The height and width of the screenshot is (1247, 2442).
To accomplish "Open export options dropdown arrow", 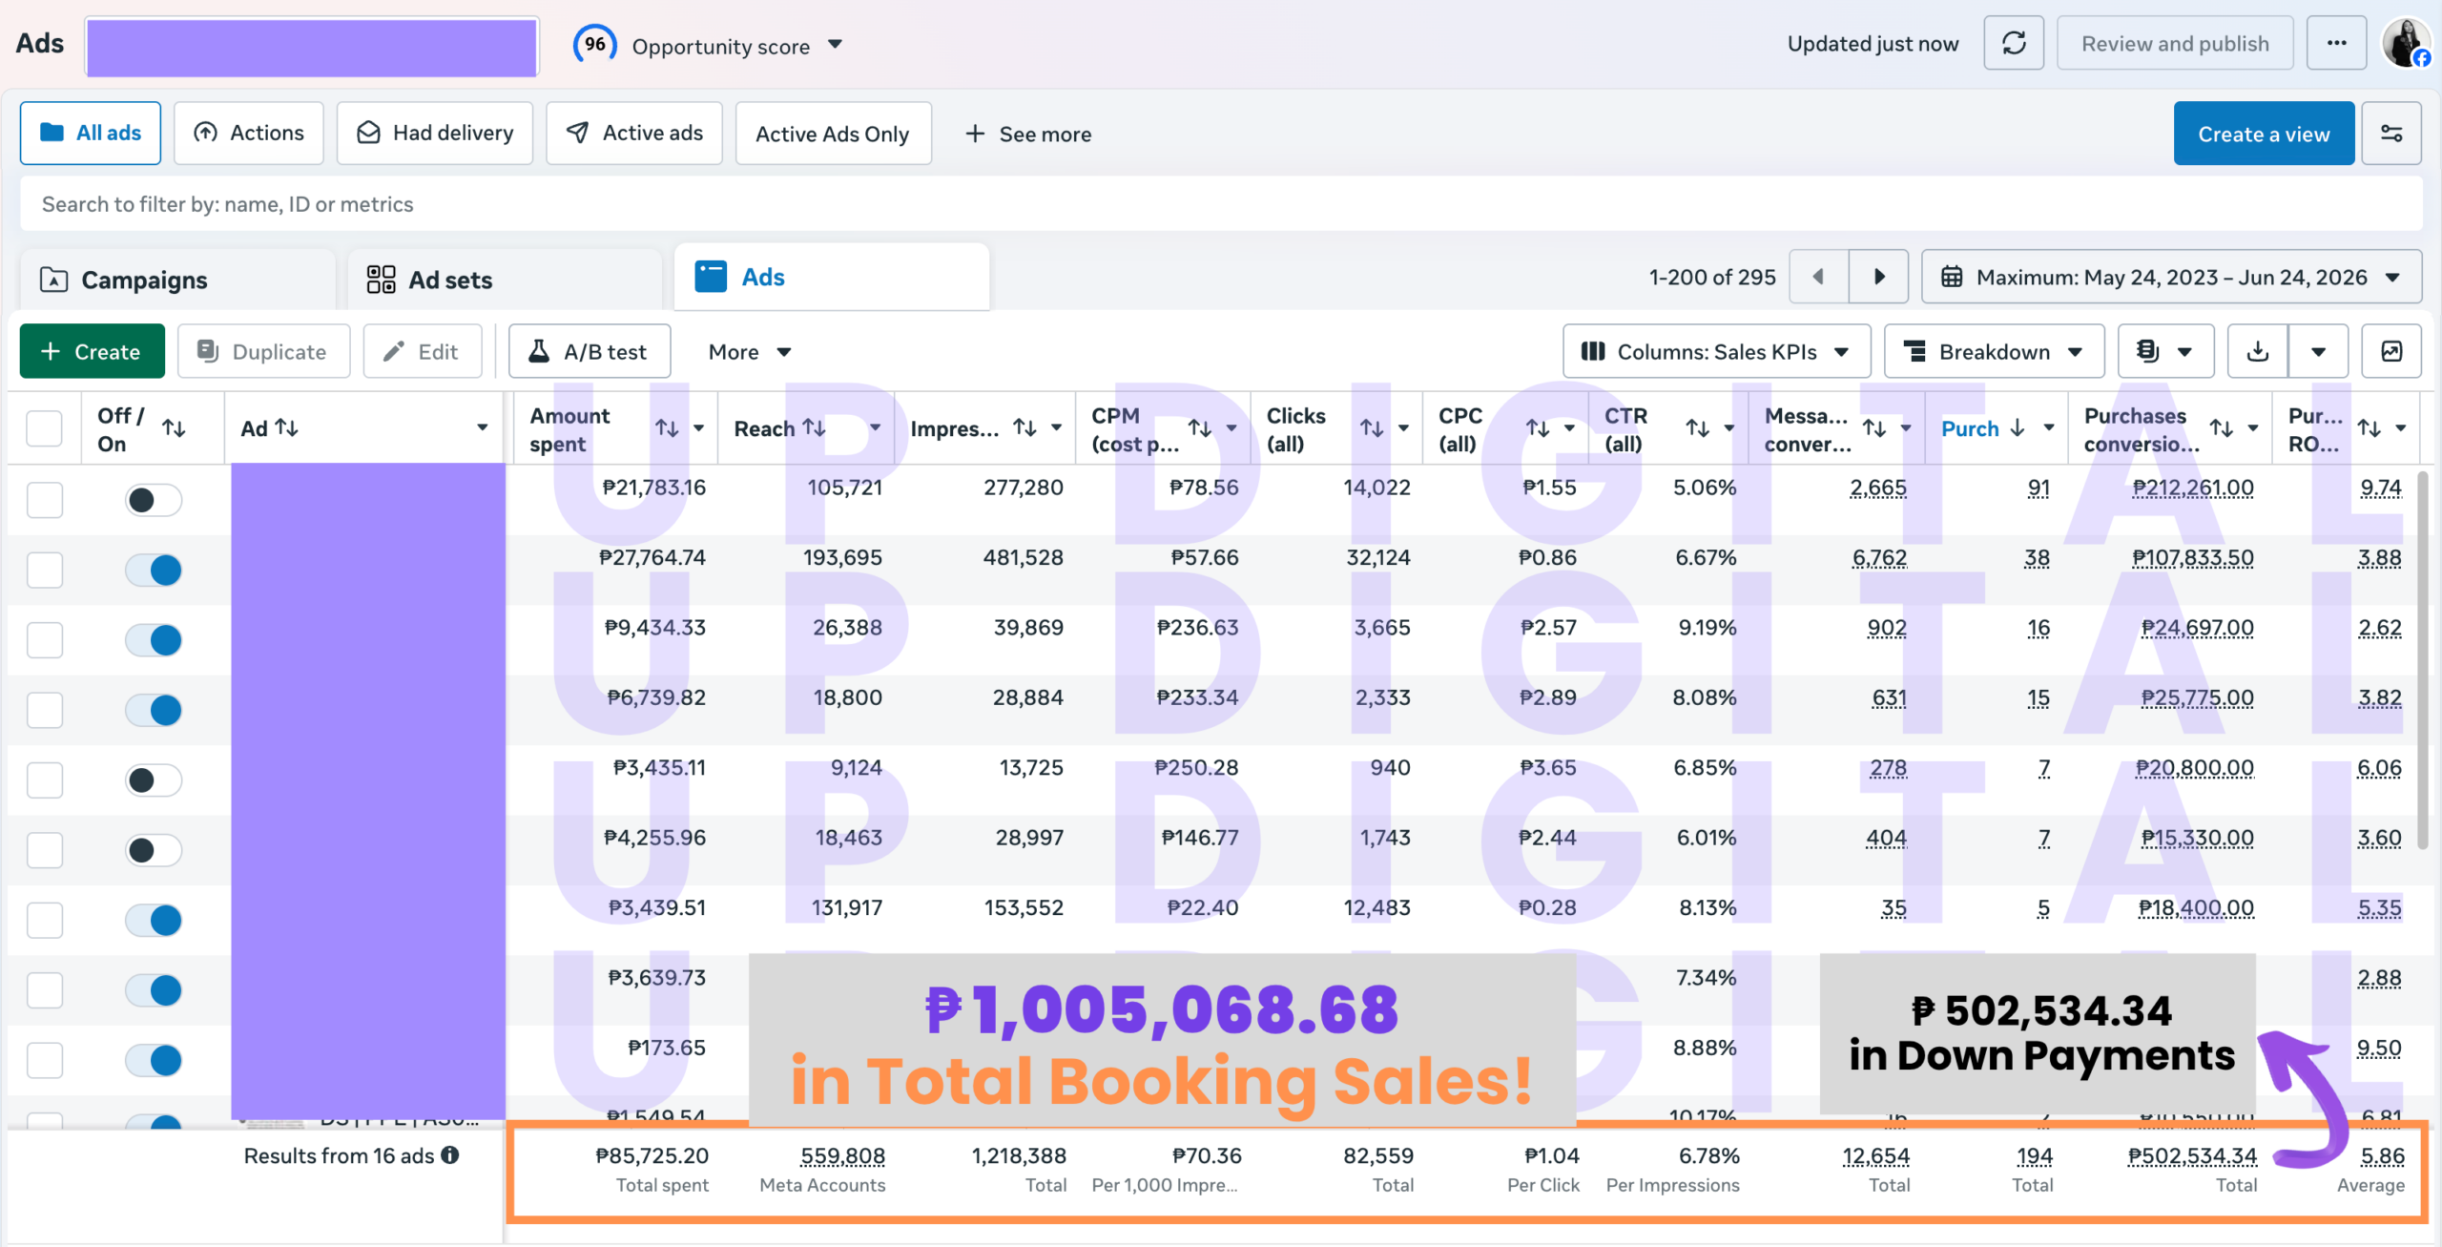I will (x=2318, y=351).
